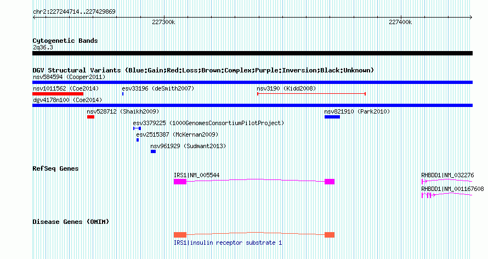Screen dimensions: 488x259
Task: Click the black 2q36.3 cytogenetic band
Action: click(x=252, y=53)
